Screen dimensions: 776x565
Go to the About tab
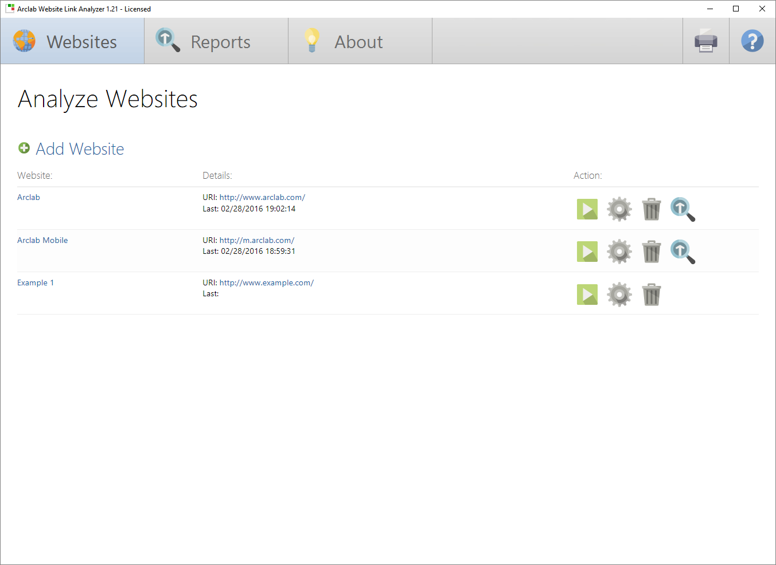click(x=360, y=41)
